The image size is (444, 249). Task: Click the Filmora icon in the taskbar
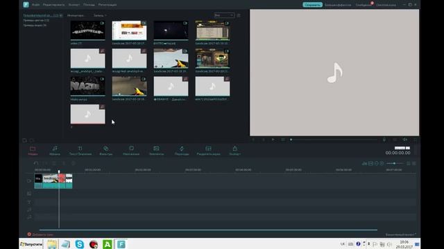[121, 244]
